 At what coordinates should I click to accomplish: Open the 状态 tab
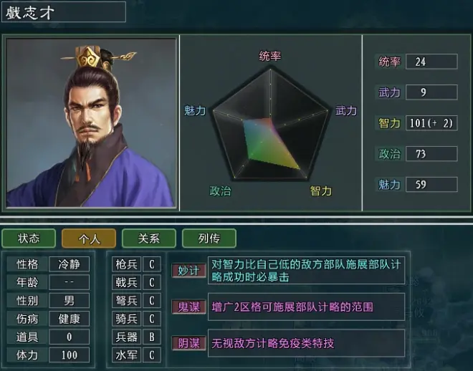[x=29, y=238]
